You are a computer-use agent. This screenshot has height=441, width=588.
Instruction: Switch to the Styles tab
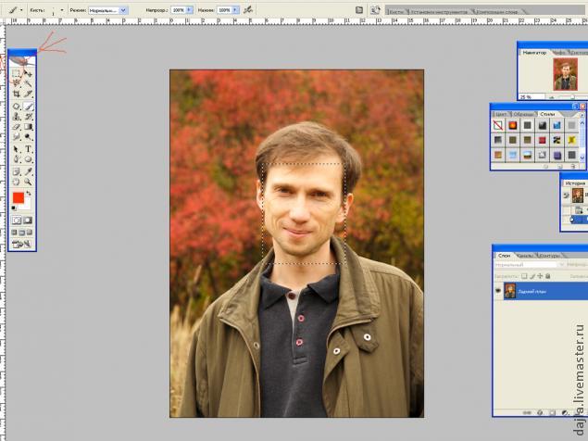click(546, 113)
